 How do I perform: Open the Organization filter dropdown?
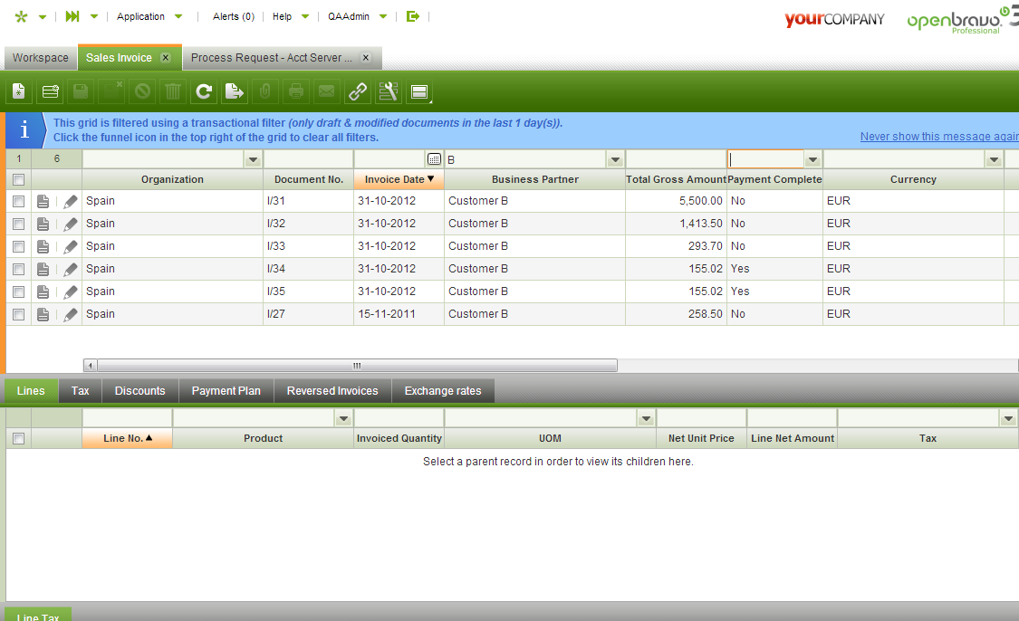[253, 159]
